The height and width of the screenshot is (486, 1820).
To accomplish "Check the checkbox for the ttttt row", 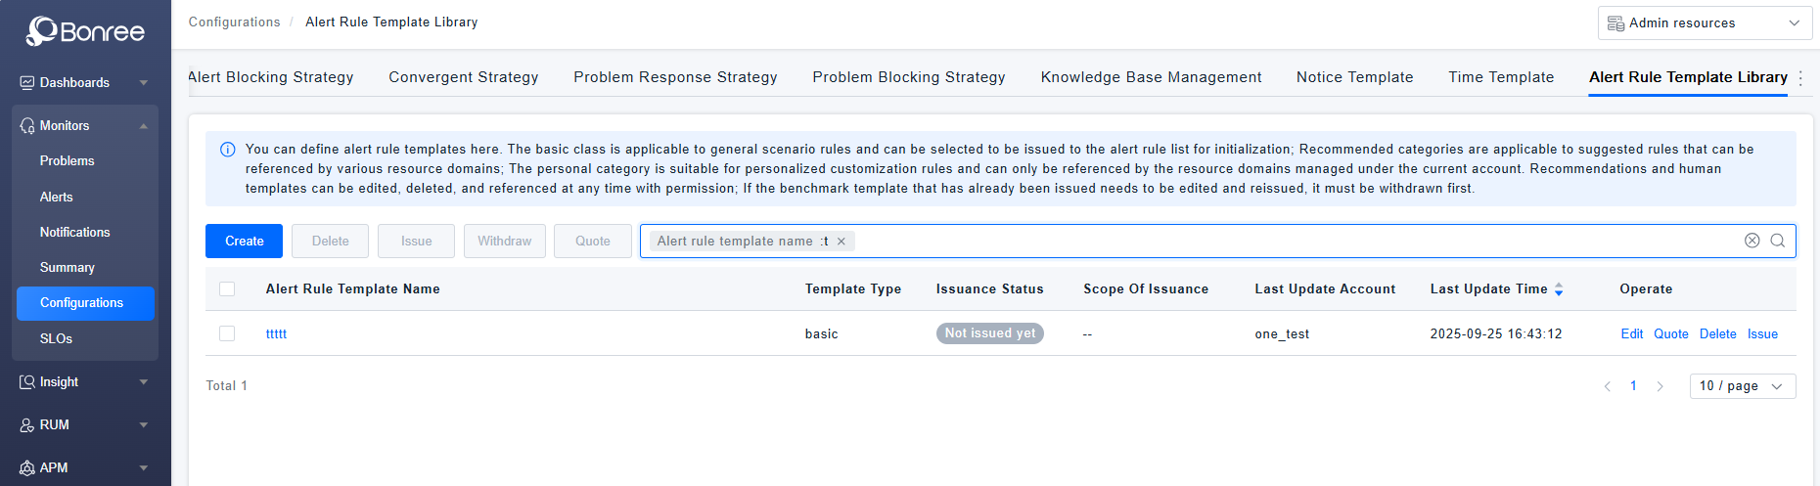I will tap(227, 333).
